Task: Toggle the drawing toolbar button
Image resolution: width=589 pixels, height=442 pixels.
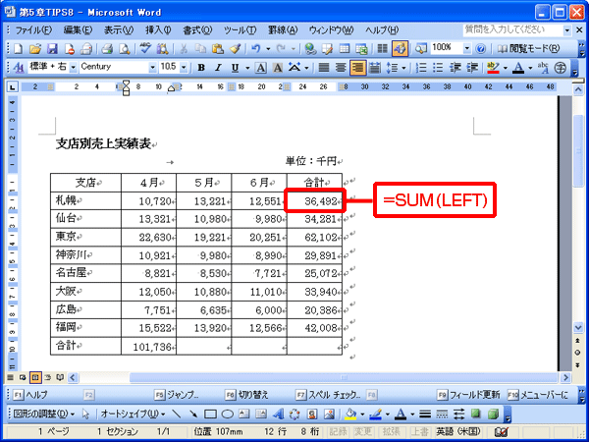Action: click(401, 48)
